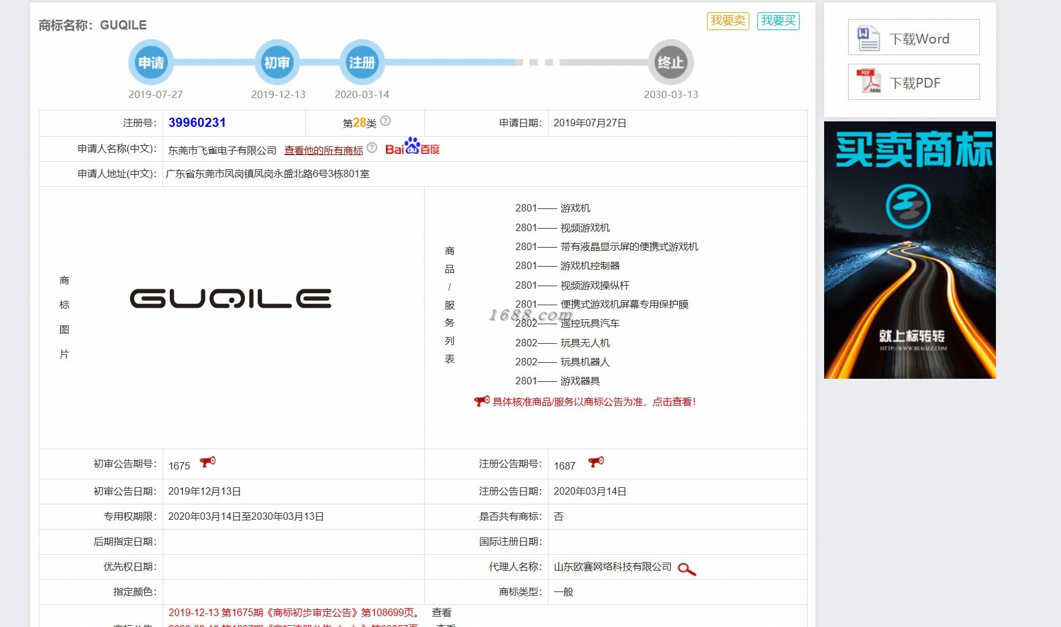Image resolution: width=1061 pixels, height=627 pixels.
Task: Click the goods item 2801 游戏机
Action: point(553,208)
